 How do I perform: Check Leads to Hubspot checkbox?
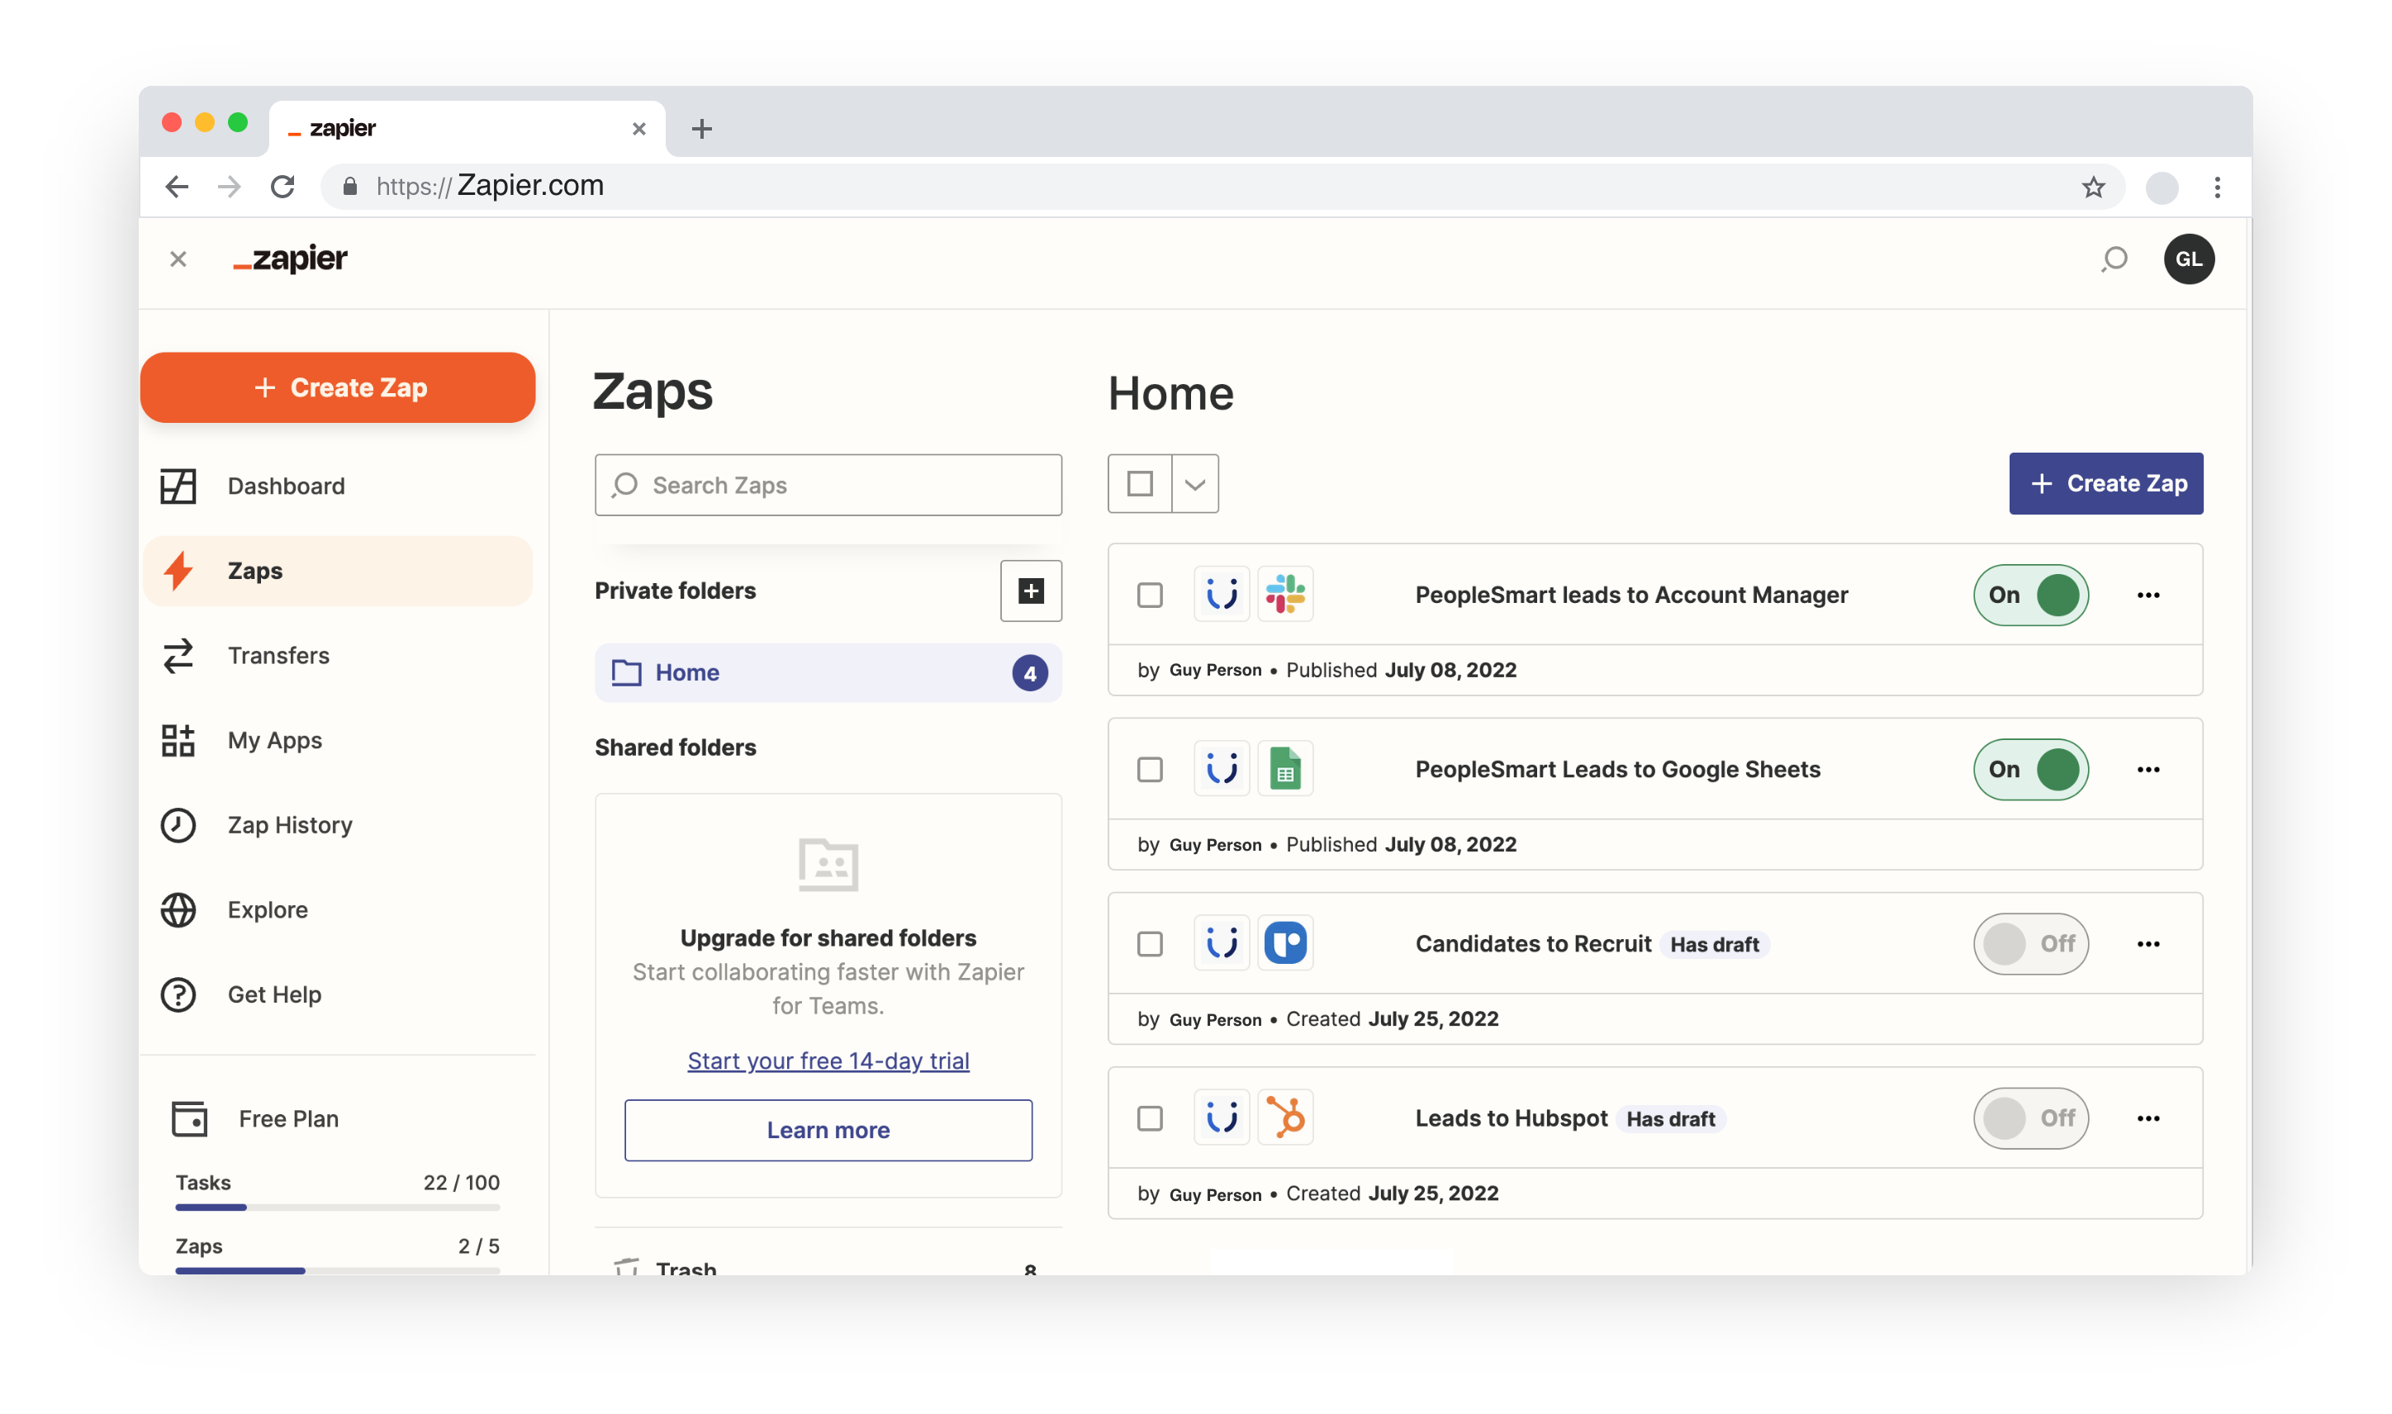[1150, 1118]
